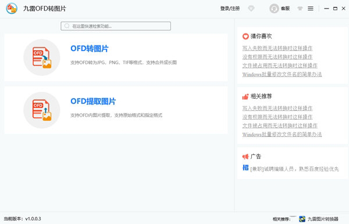Open 文件被占用 link under 相关推荐

pyautogui.click(x=280, y=125)
